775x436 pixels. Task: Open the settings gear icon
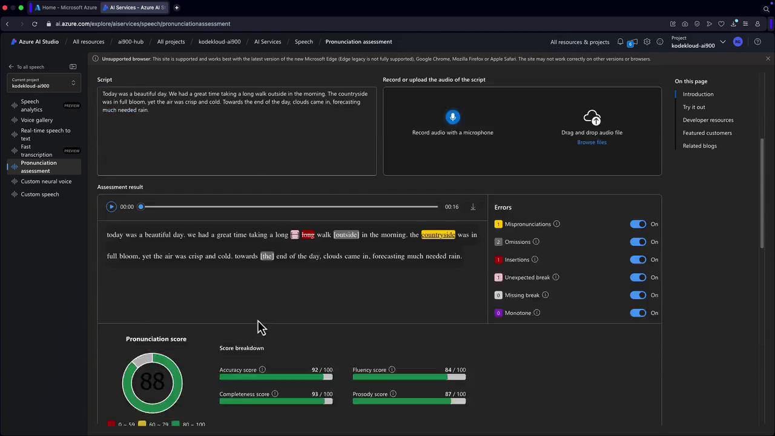[647, 42]
